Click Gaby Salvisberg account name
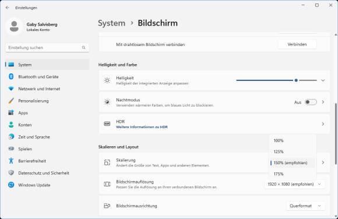The width and height of the screenshot is (338, 219). pos(42,24)
